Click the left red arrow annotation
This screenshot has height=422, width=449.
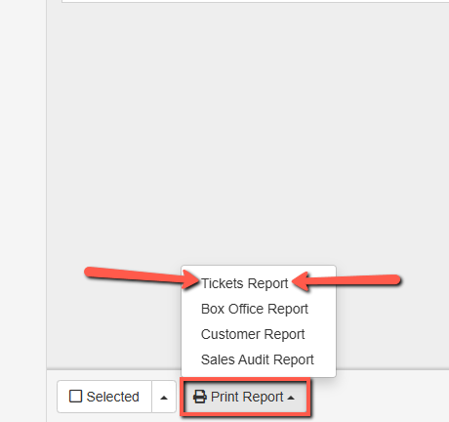[x=142, y=277]
